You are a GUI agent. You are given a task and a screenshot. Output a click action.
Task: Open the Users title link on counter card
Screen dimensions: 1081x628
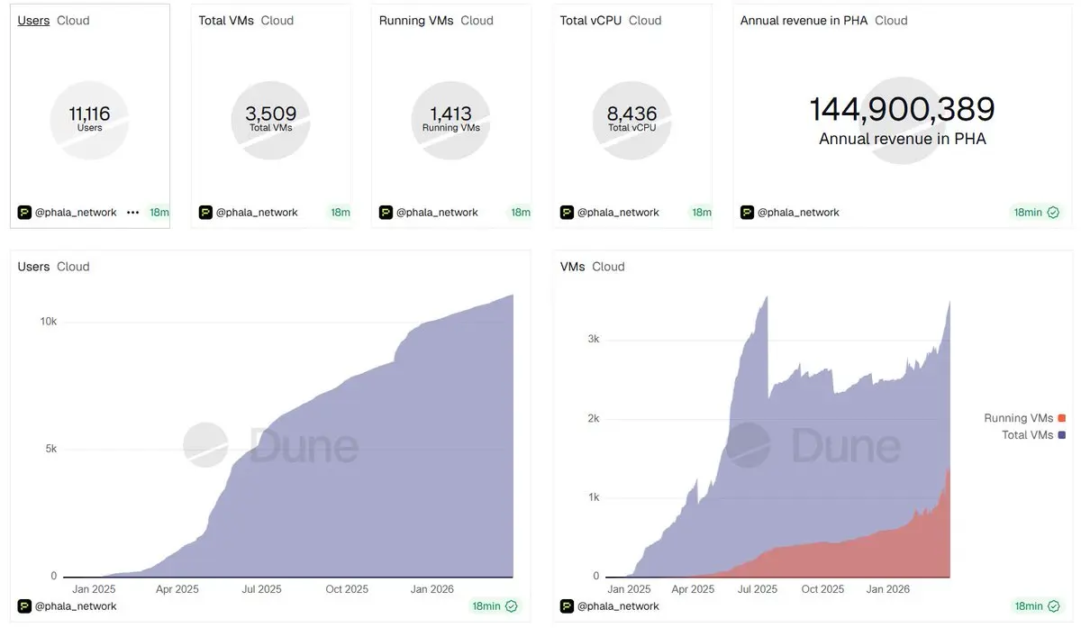pos(34,20)
